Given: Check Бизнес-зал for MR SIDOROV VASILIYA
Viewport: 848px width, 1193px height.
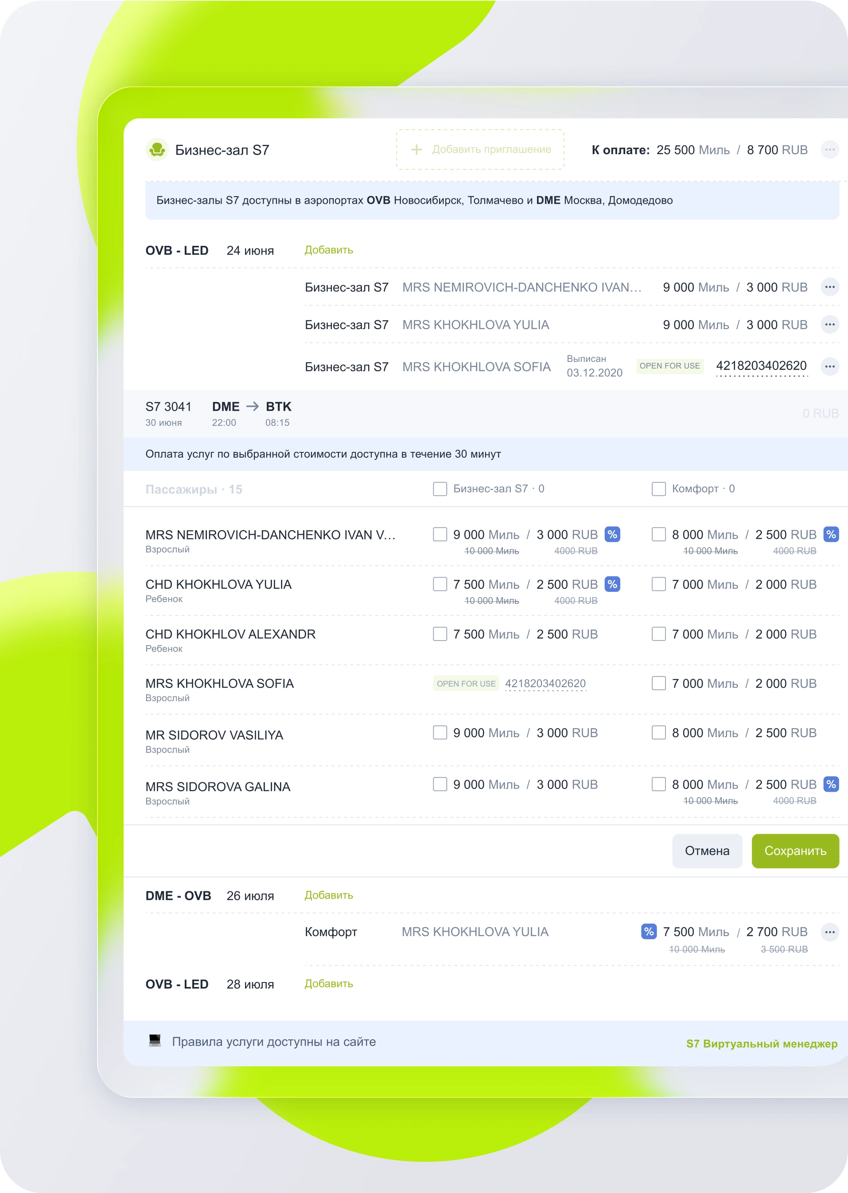Looking at the screenshot, I should click(x=440, y=733).
